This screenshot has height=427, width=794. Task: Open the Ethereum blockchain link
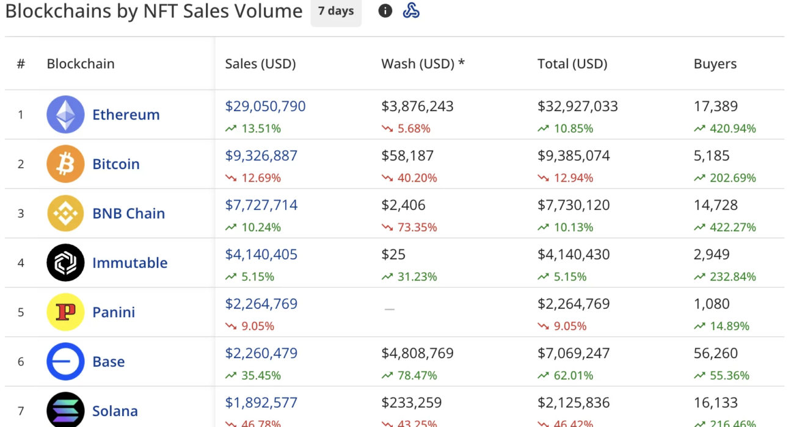click(126, 115)
